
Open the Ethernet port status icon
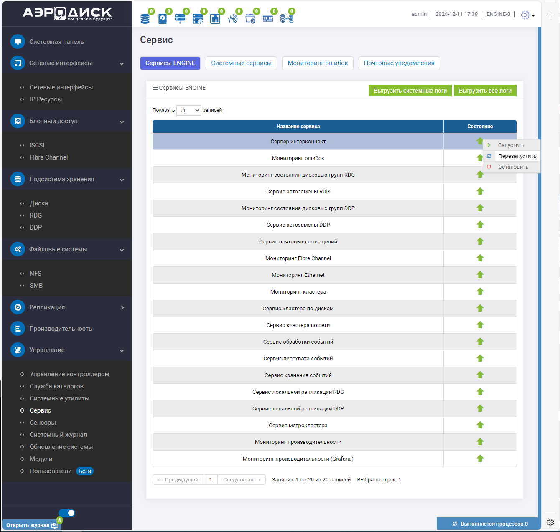pos(215,19)
